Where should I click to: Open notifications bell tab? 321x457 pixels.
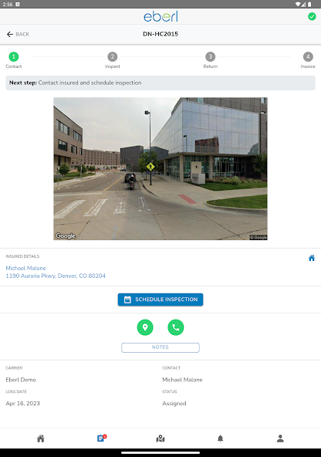221,438
